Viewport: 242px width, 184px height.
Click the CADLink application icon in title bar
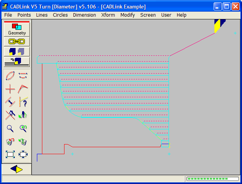click(x=5, y=7)
